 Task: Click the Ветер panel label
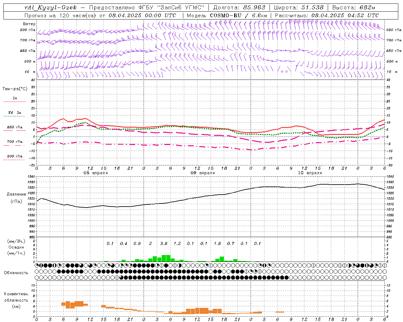pos(29,24)
